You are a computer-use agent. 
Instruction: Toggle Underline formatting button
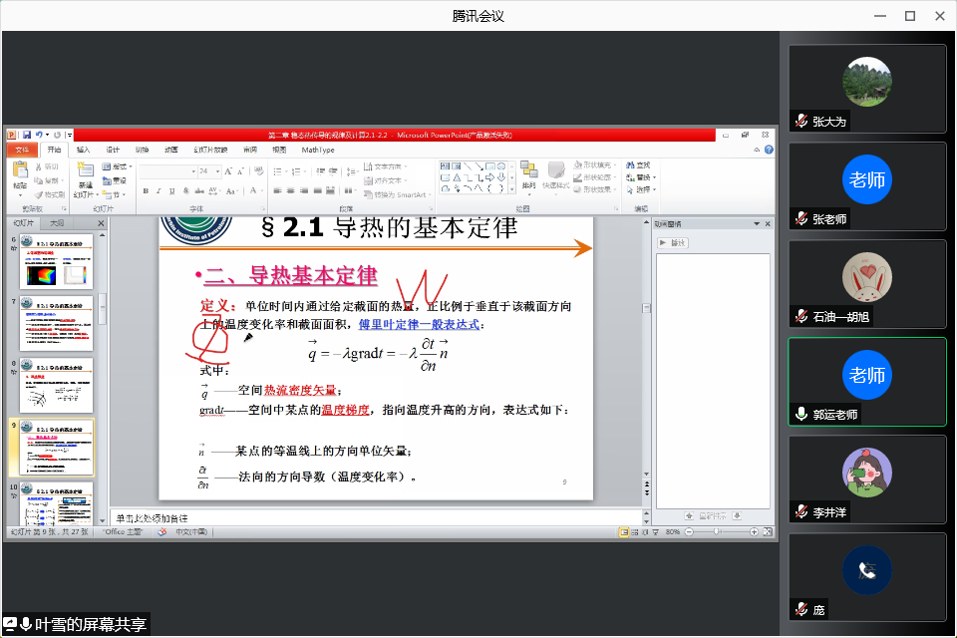pos(171,190)
